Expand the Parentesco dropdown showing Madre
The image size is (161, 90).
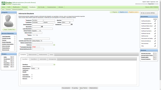click(35, 68)
